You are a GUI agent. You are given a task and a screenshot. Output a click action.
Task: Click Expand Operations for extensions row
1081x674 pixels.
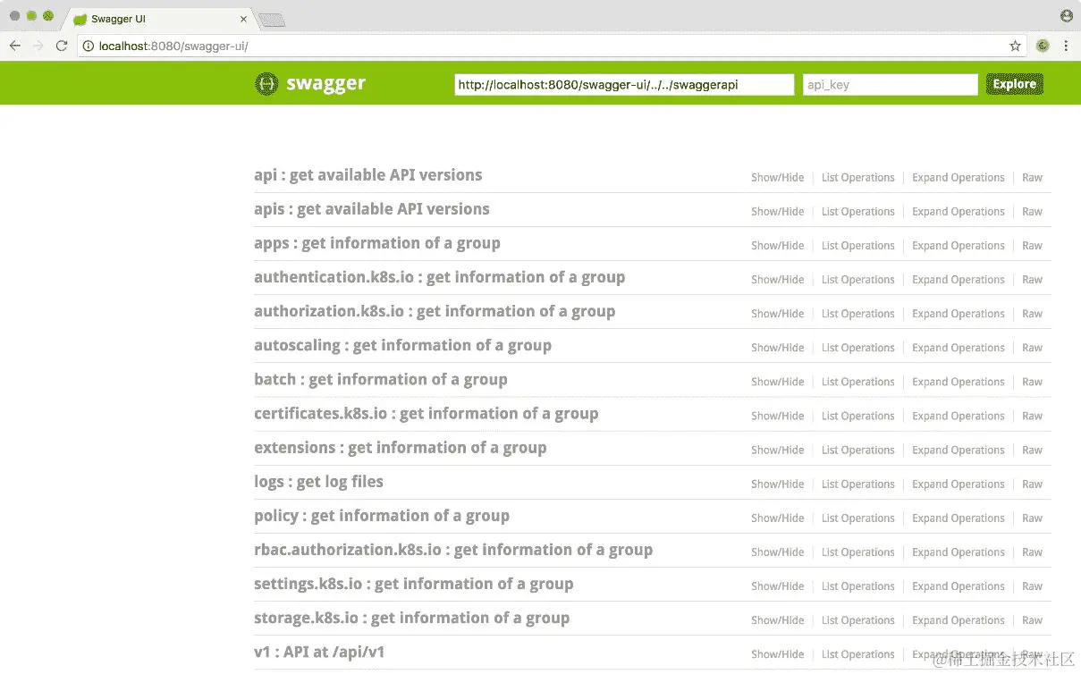(x=958, y=450)
